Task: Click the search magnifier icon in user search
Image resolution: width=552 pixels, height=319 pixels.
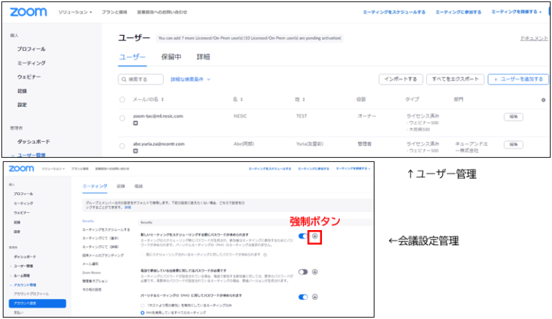Action: click(124, 80)
